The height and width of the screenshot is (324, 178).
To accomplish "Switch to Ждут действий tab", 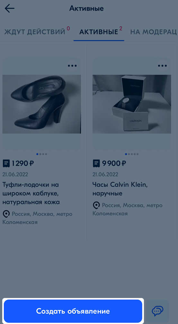I will [x=37, y=31].
